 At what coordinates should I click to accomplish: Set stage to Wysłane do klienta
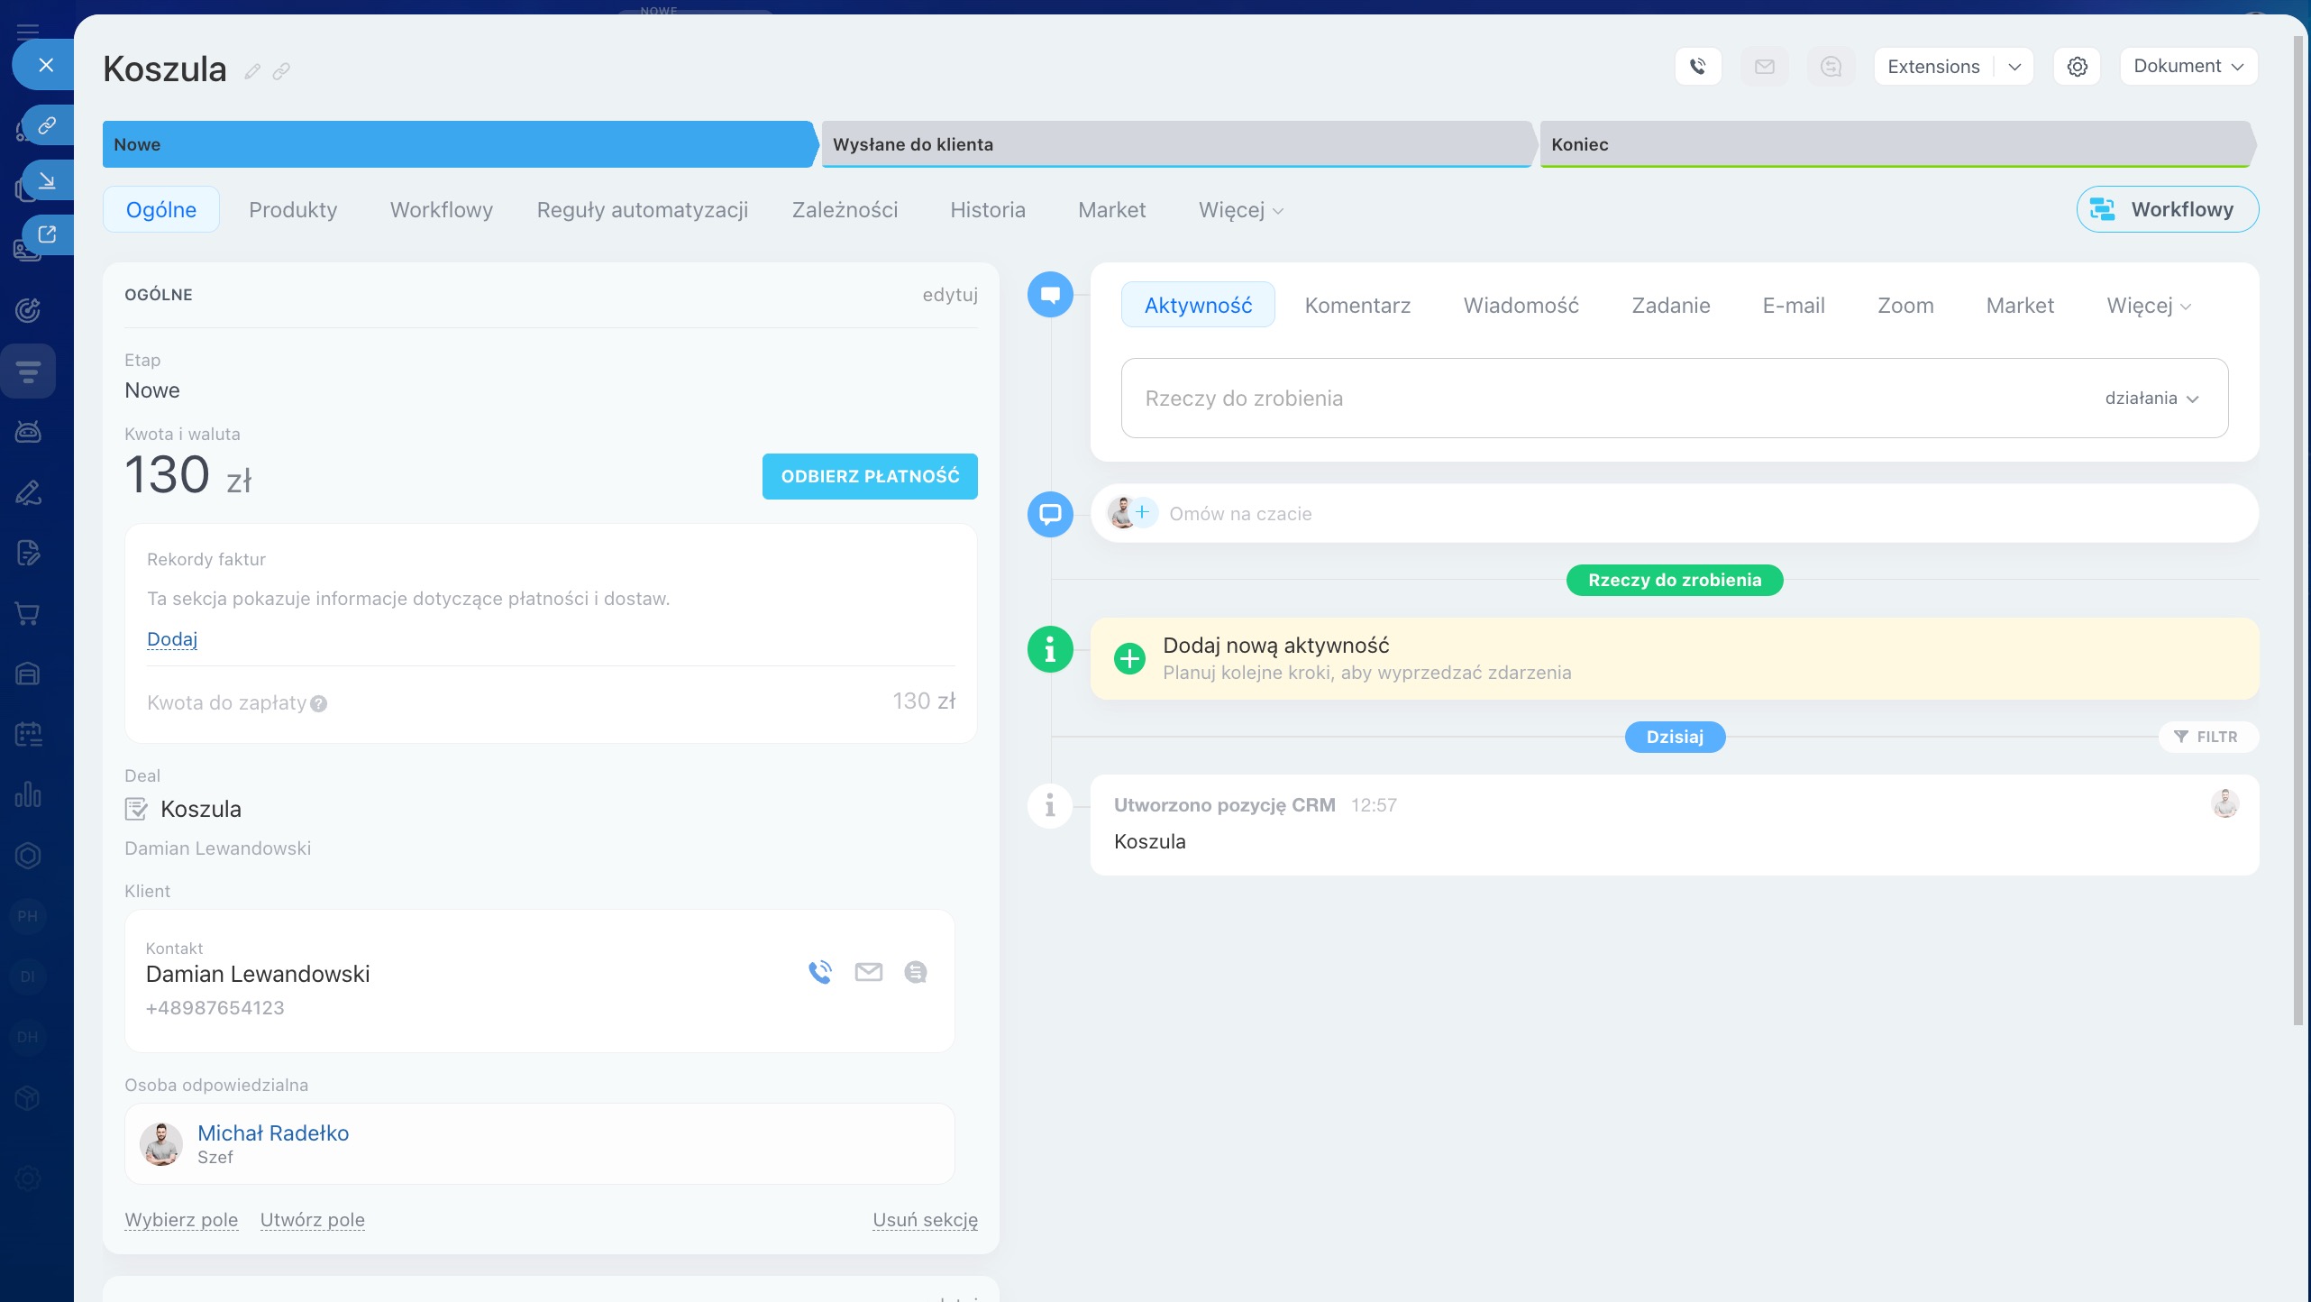tap(1174, 144)
